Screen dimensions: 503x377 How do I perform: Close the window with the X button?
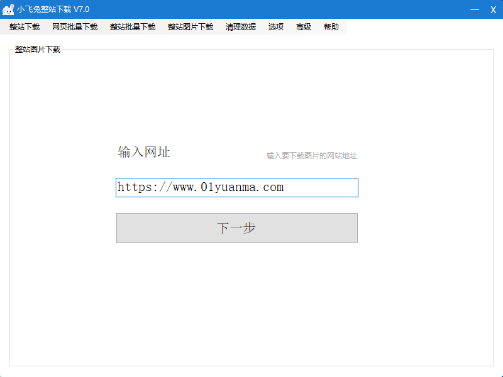(494, 9)
